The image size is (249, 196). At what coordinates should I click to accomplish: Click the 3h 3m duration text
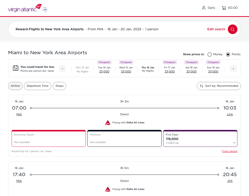click(124, 101)
